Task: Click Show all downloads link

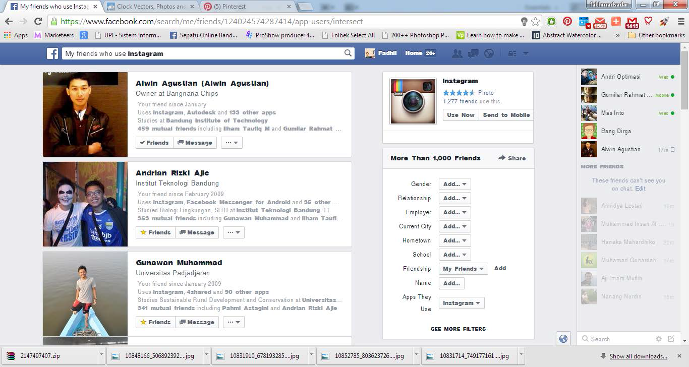Action: (x=638, y=356)
